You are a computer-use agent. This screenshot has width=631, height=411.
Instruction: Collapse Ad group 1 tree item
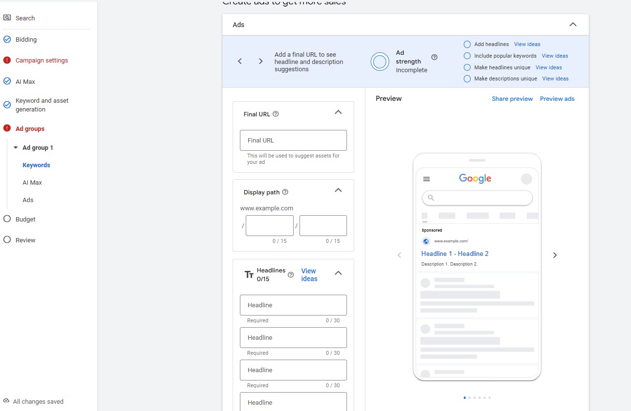(16, 148)
